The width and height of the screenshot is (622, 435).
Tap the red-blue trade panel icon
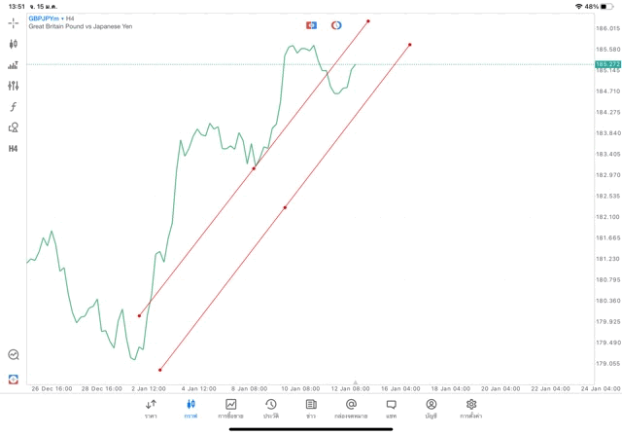tap(311, 24)
